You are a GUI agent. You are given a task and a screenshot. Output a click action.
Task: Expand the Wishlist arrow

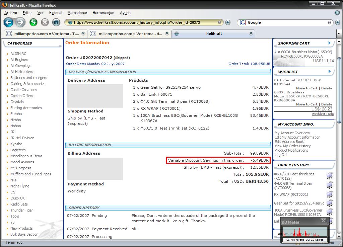pyautogui.click(x=330, y=72)
